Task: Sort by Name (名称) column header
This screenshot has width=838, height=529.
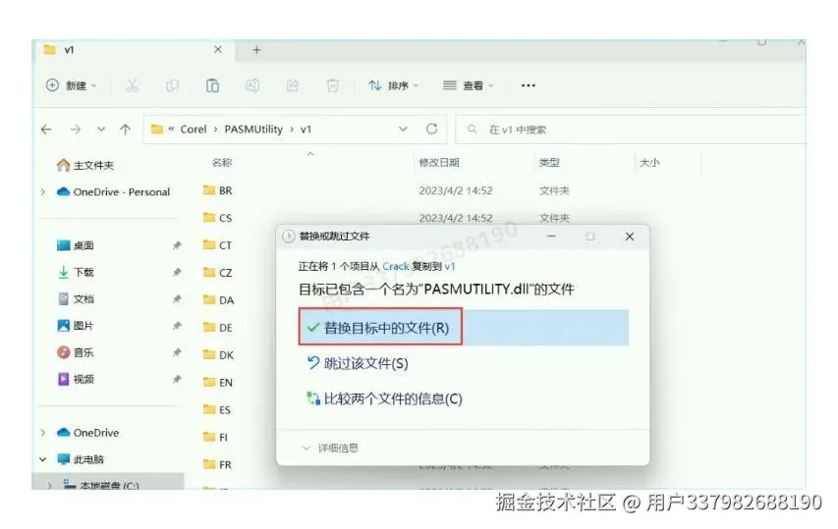Action: (x=222, y=162)
